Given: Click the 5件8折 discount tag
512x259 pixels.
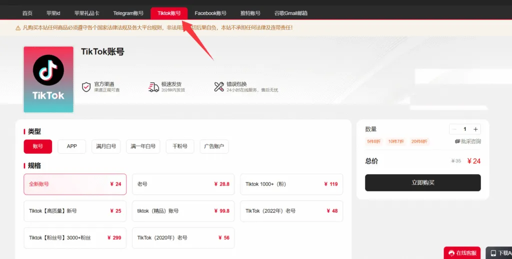Looking at the screenshot, I should pyautogui.click(x=374, y=142).
